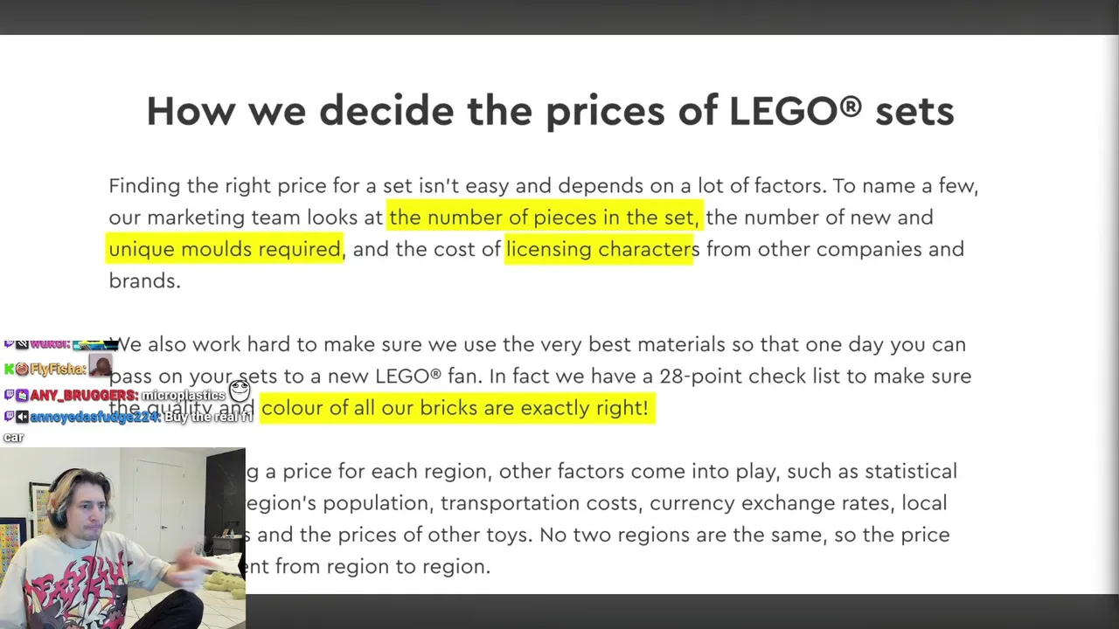Click the streamer webcam overlay
Image resolution: width=1119 pixels, height=629 pixels.
(122, 537)
